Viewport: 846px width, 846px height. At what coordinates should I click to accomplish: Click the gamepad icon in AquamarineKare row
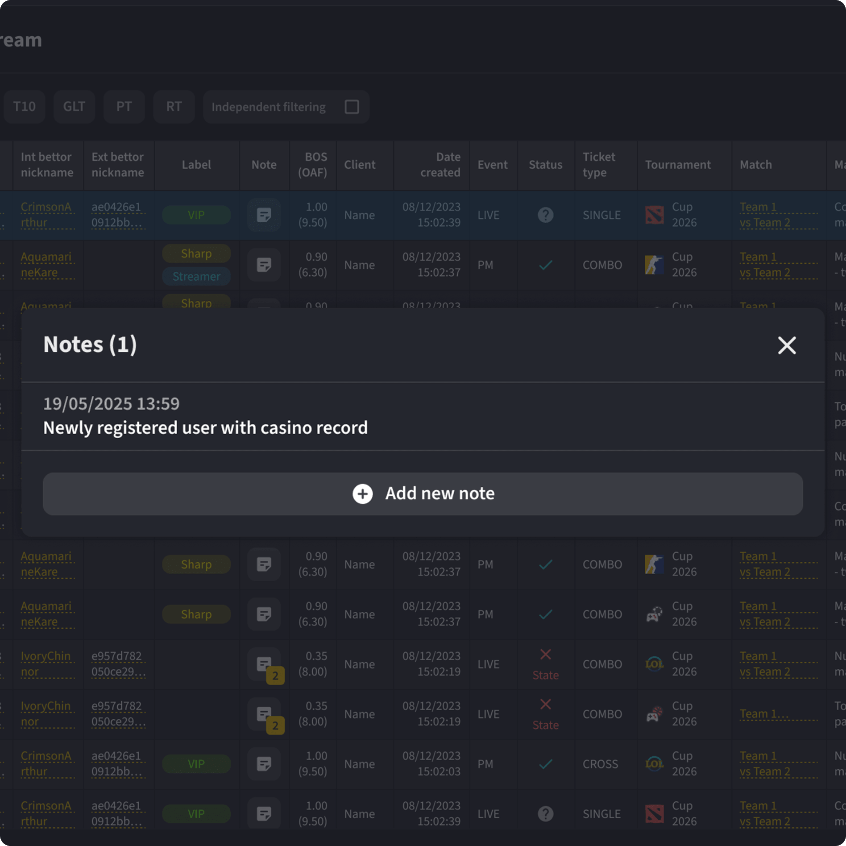click(x=654, y=614)
